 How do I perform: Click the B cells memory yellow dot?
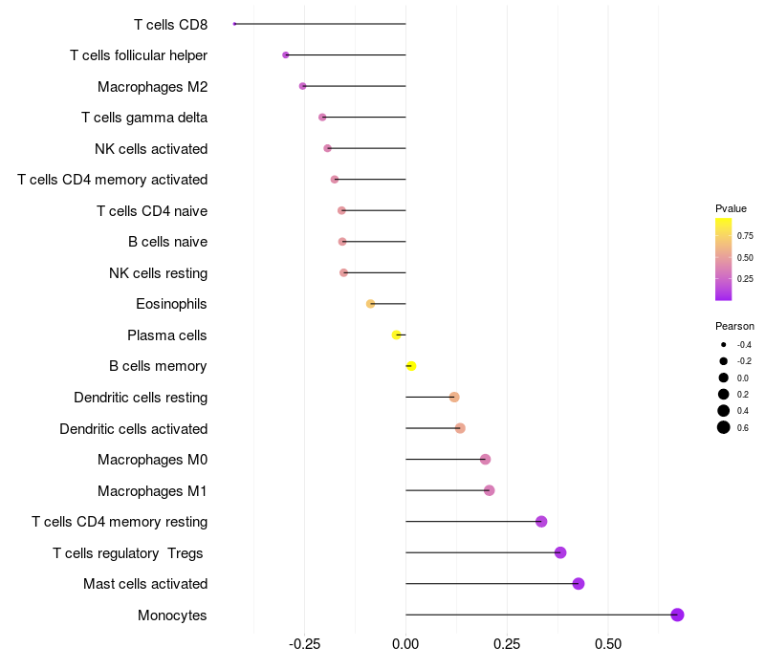click(411, 366)
